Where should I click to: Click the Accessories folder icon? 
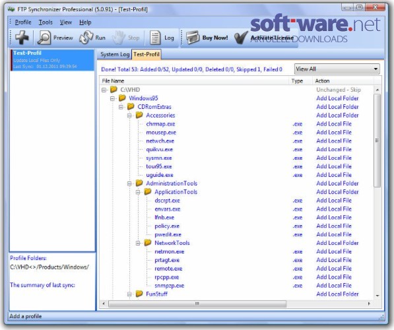[x=139, y=115]
